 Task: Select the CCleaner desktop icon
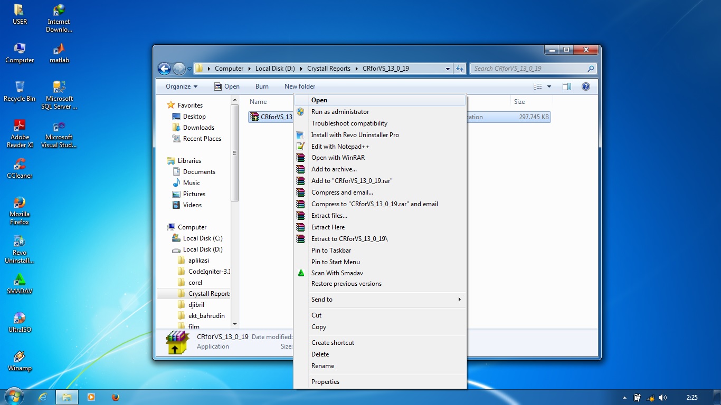point(20,168)
